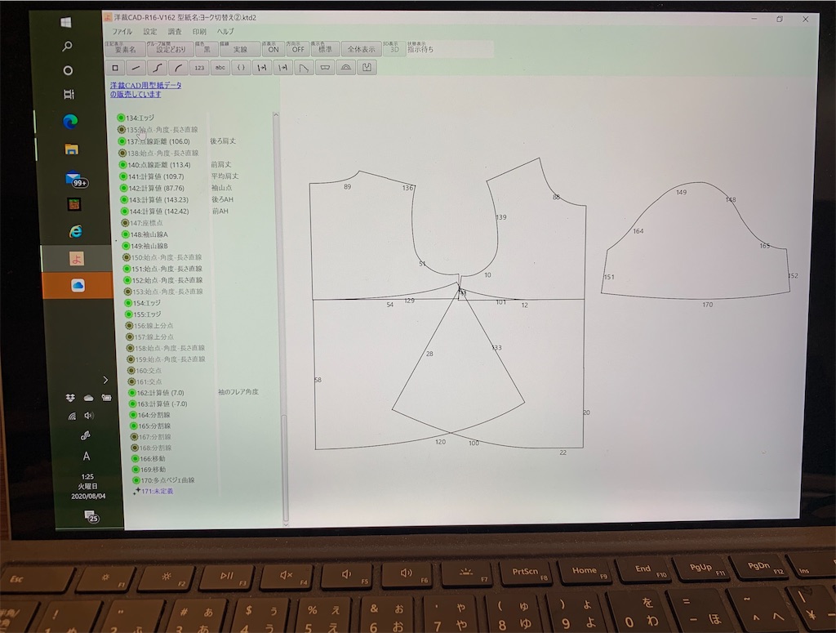Click the abc text annotation tool
The height and width of the screenshot is (633, 836).
220,68
